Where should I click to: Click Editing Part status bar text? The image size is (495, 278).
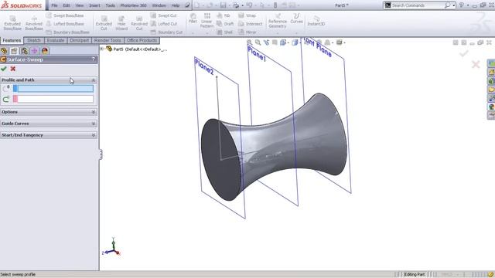415,275
